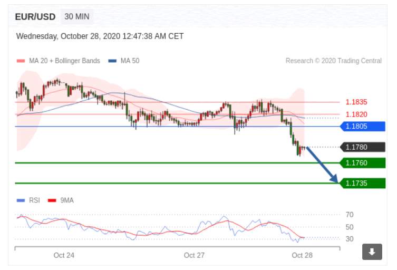Click the pink MA 20 color swatch
The image size is (397, 270).
click(x=21, y=61)
